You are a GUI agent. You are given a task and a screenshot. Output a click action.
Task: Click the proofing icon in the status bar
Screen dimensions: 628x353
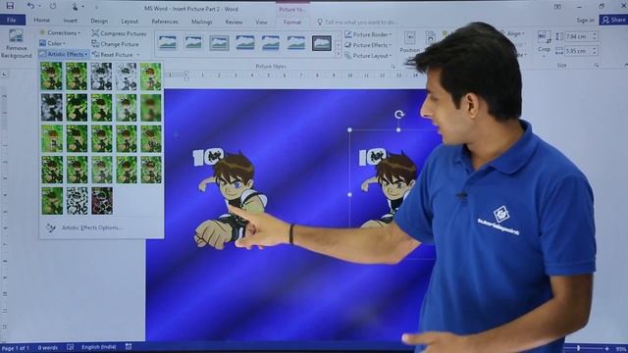(71, 347)
